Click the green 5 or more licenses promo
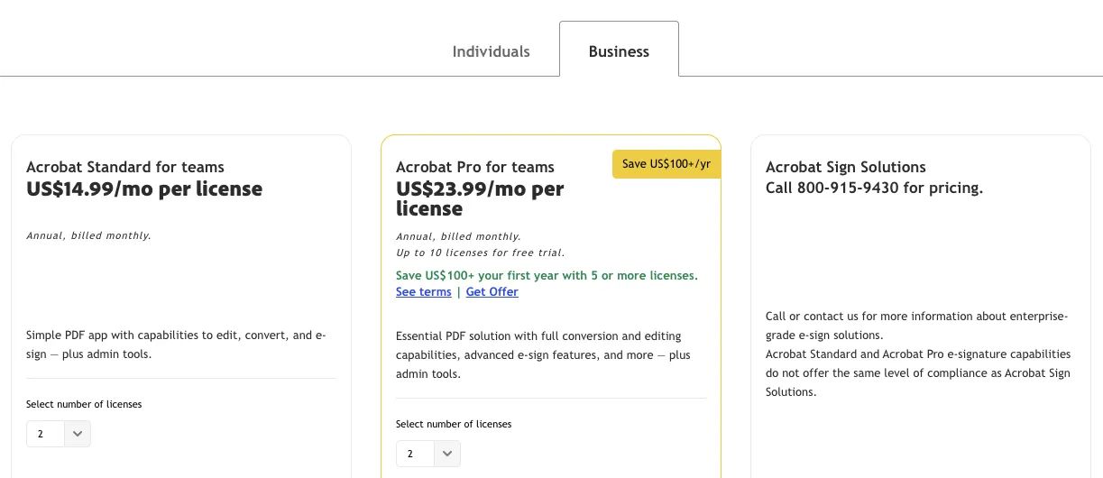Screen dimensions: 1103x478 click(x=547, y=275)
